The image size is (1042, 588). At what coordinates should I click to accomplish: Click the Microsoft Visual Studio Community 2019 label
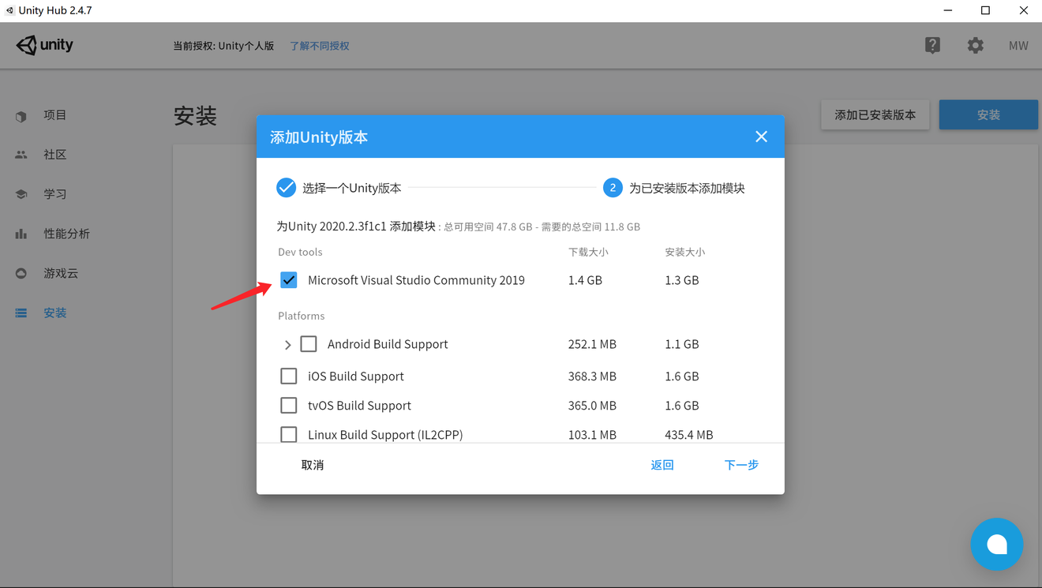416,280
